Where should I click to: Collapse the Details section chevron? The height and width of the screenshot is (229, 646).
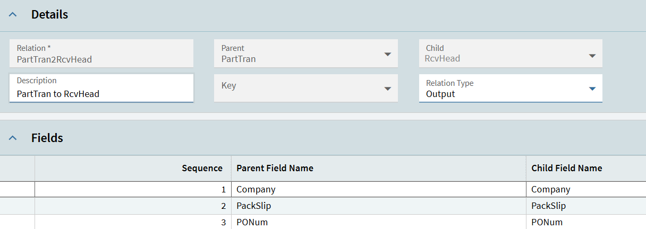(13, 15)
